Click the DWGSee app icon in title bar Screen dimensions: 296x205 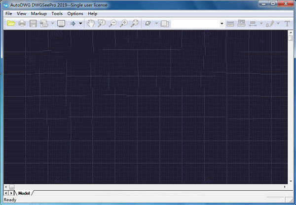(x=6, y=5)
